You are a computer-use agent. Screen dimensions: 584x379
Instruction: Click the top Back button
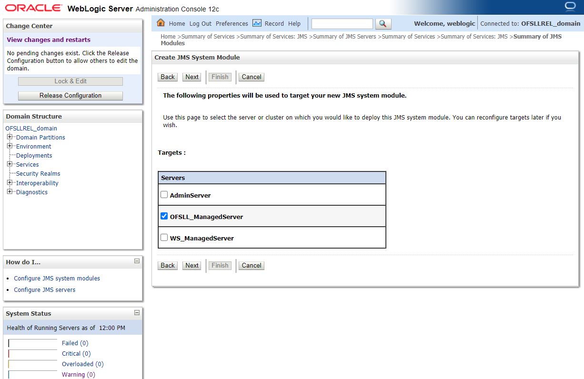coord(168,77)
